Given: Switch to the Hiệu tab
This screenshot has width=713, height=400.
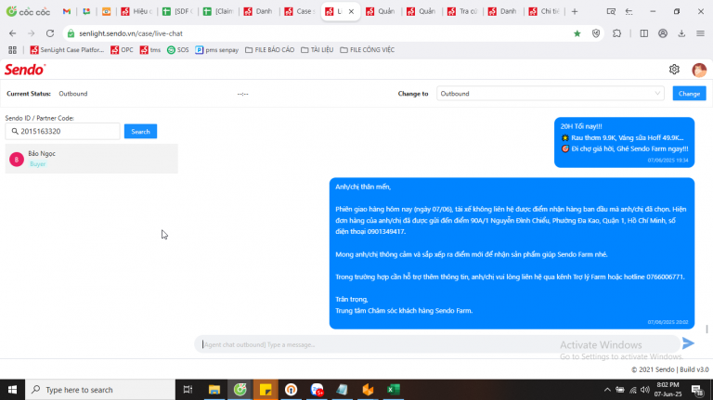Looking at the screenshot, I should pos(136,11).
